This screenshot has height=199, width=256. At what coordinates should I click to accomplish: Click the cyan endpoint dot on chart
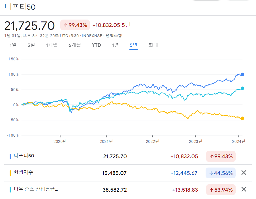point(242,88)
